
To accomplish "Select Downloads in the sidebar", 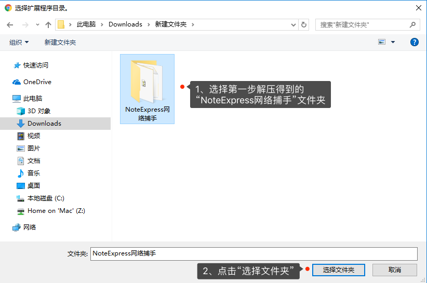I will pos(55,124).
